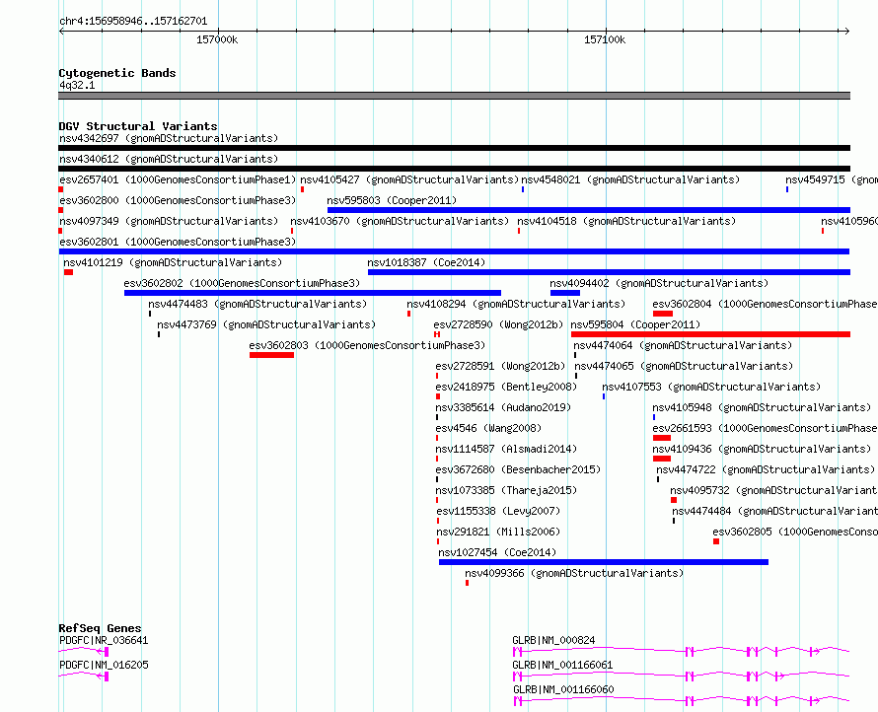Click the red nsv4101219 marker
Screen dimensions: 878x712
point(68,272)
